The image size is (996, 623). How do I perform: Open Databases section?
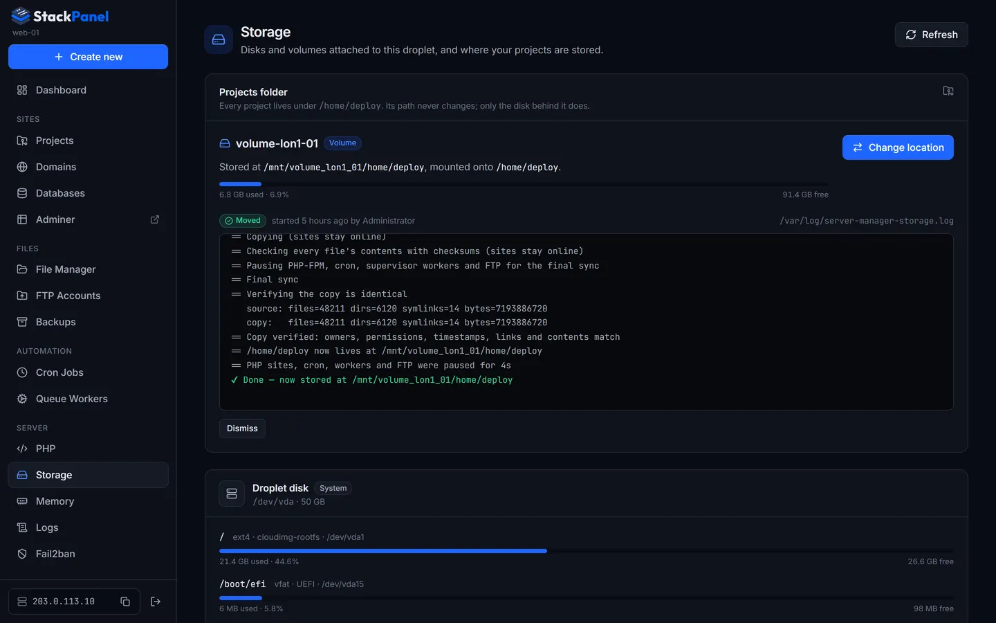[88, 193]
